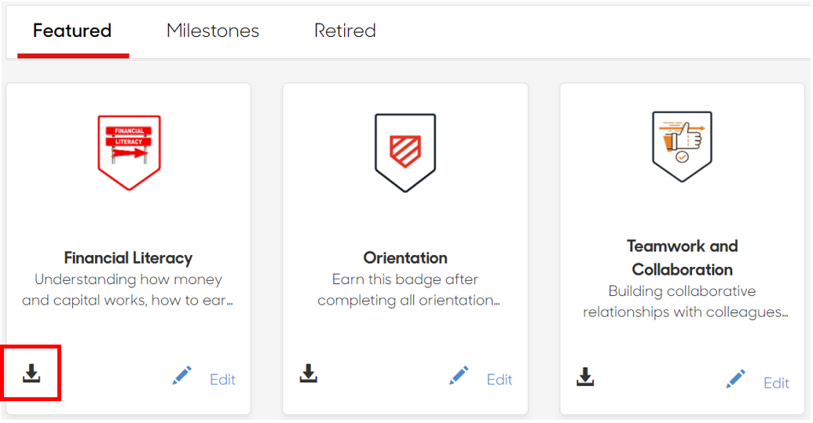The height and width of the screenshot is (423, 813).
Task: Download the Teamwork and Collaboration badge
Action: point(585,377)
